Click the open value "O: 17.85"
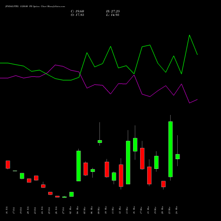 click(77, 15)
